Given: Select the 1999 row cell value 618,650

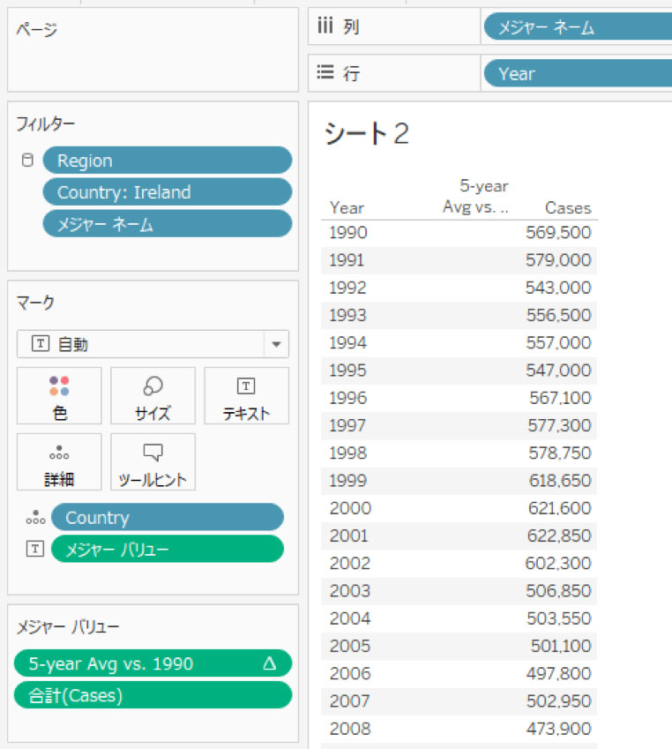Looking at the screenshot, I should click(559, 481).
